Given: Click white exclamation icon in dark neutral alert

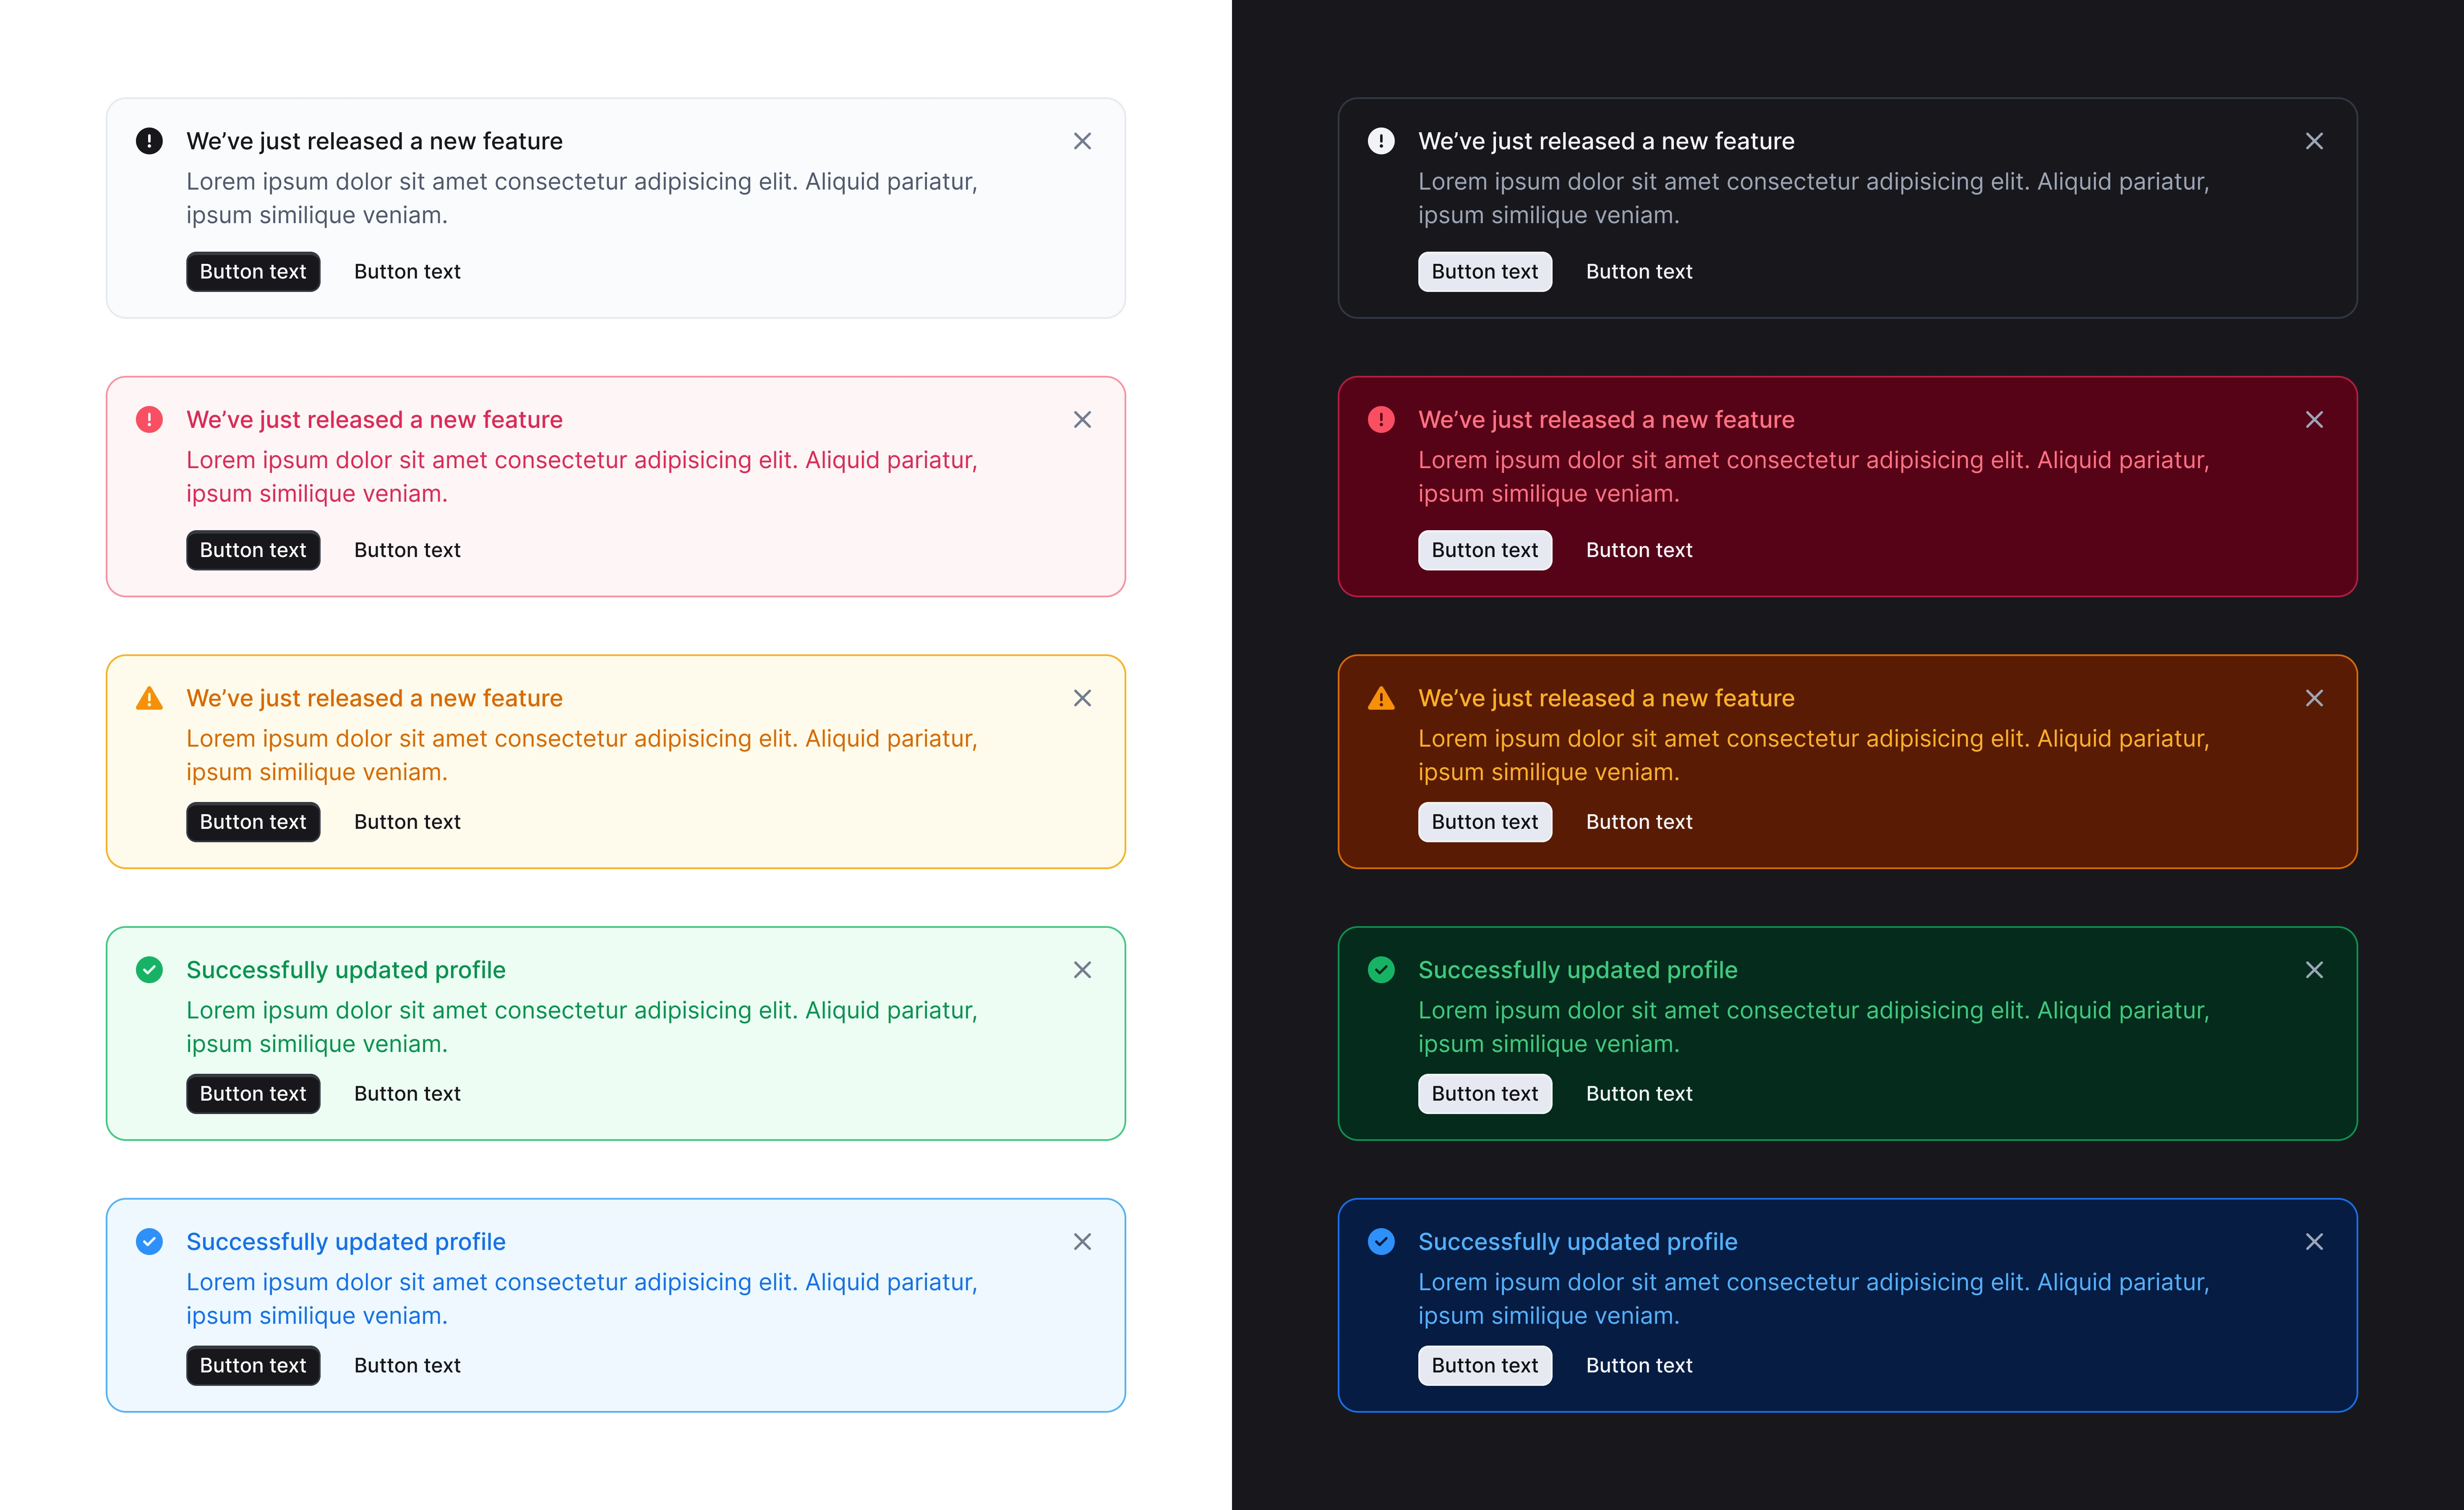Looking at the screenshot, I should coord(1381,141).
